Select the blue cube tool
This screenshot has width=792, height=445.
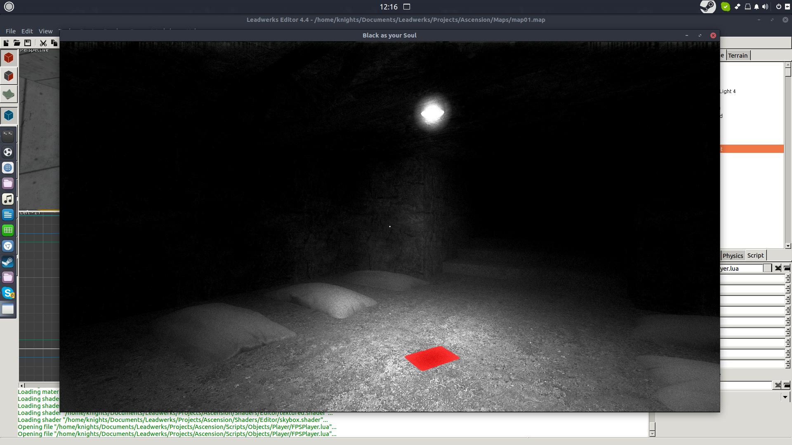(9, 116)
